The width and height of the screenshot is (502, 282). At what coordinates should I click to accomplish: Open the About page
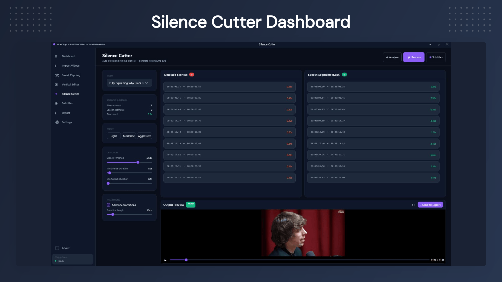click(x=66, y=248)
